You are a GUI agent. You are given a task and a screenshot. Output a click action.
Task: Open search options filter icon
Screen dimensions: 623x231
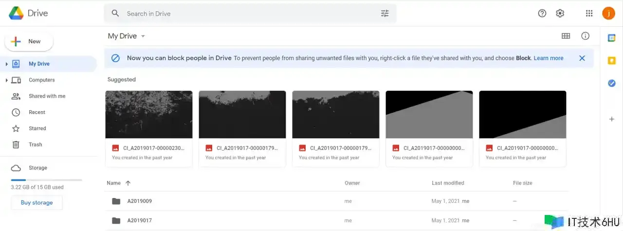(x=385, y=14)
